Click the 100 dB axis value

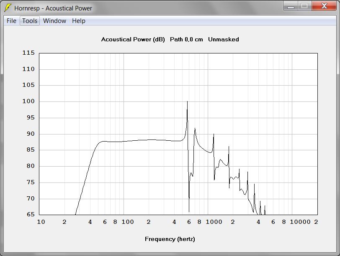point(28,101)
